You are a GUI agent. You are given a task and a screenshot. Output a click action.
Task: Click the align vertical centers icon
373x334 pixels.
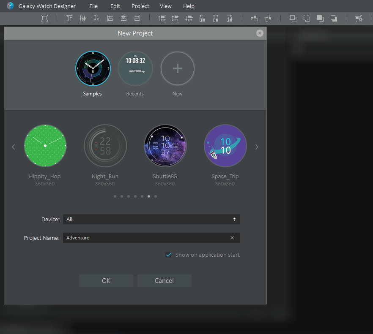tap(83, 18)
